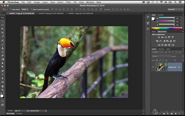Open the Layer menu
185x116 pixels.
pos(45,2)
